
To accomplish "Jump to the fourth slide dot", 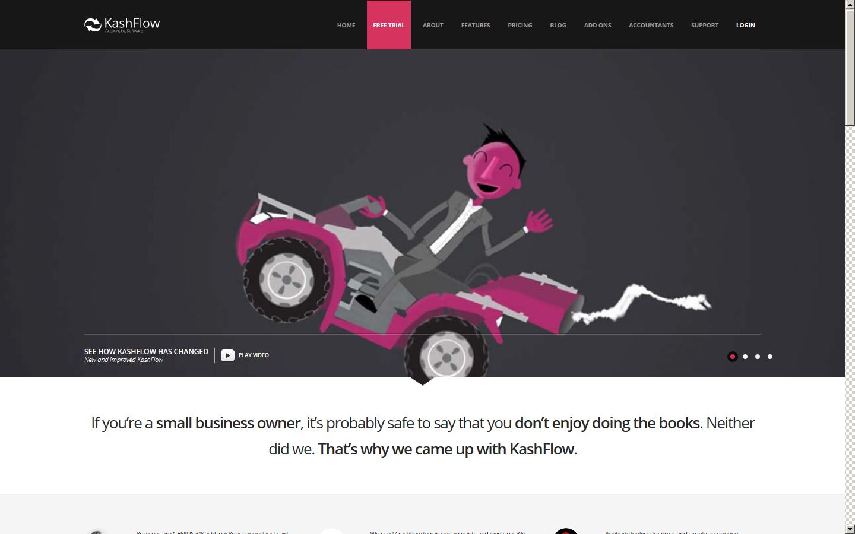I will [x=770, y=357].
